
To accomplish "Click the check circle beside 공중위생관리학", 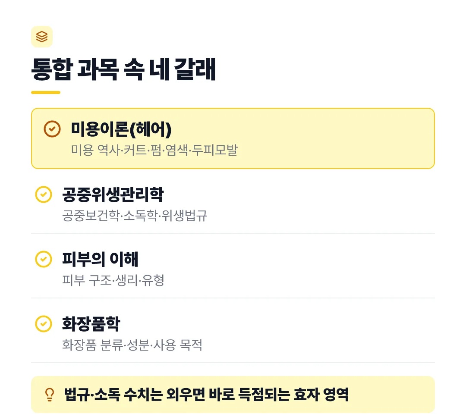I will [x=44, y=194].
